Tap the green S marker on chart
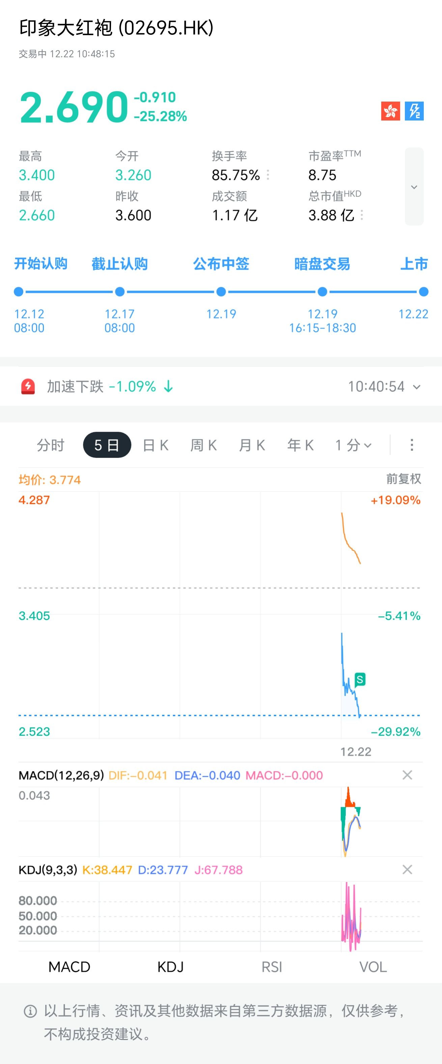The image size is (442, 1064). [360, 679]
